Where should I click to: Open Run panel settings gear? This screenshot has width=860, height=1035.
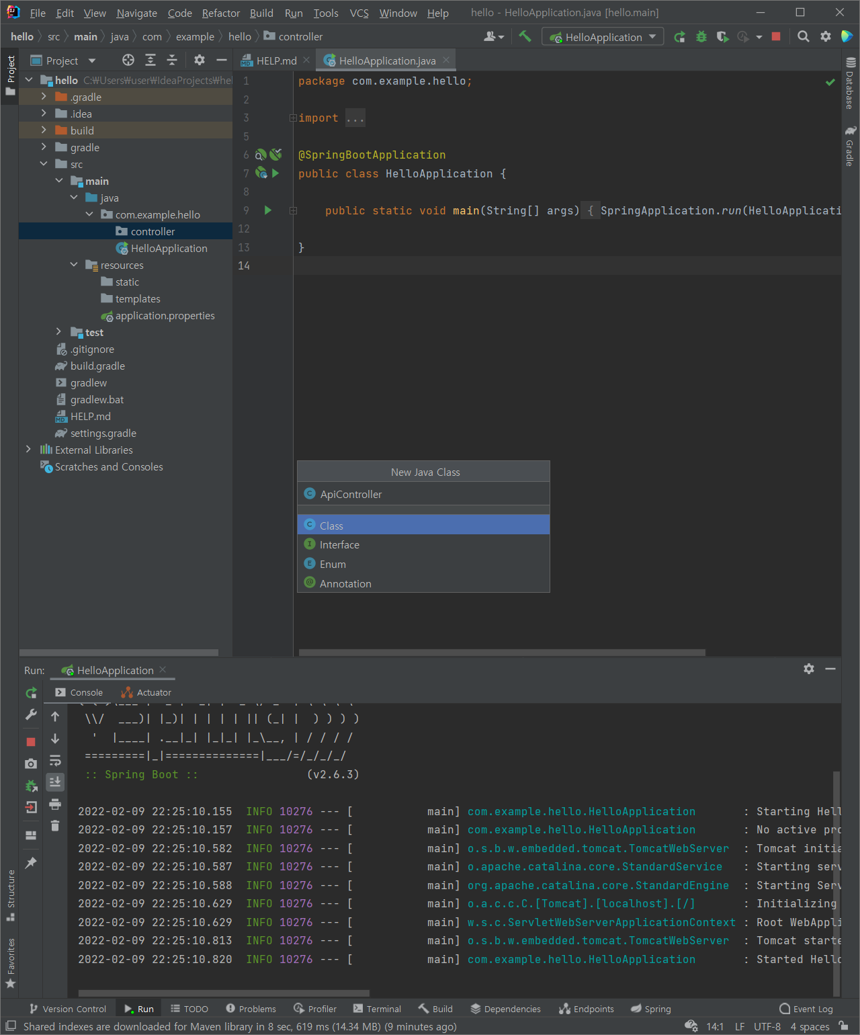tap(809, 669)
